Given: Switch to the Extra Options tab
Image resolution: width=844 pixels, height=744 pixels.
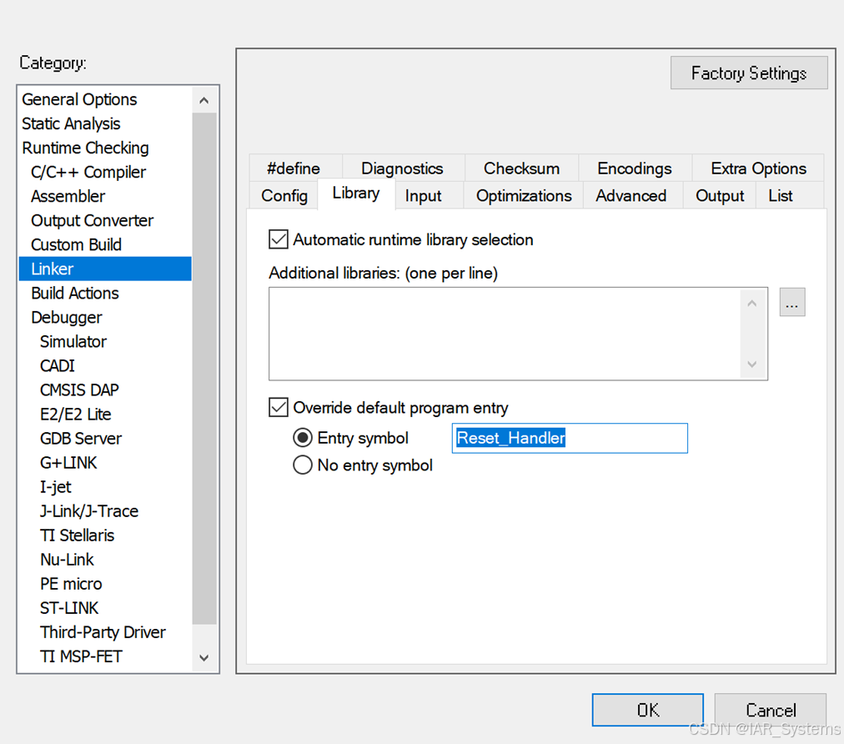Looking at the screenshot, I should [x=757, y=168].
